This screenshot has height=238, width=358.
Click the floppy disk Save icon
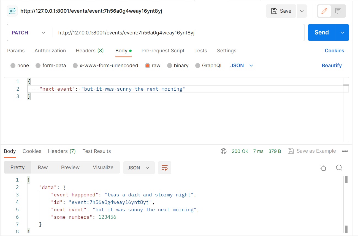(274, 11)
